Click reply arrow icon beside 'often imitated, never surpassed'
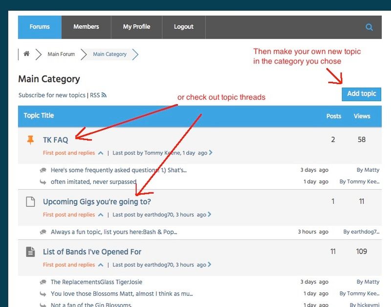 tap(43, 182)
